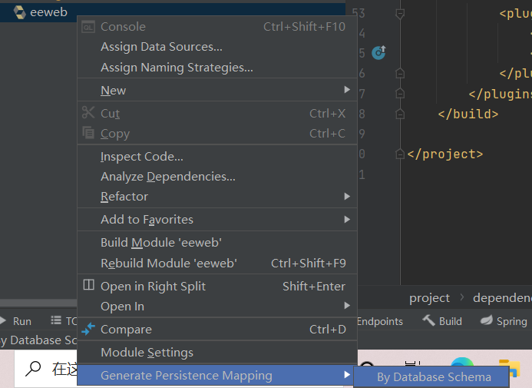Choose Analyze Dependencies...
Screen dimensions: 532x388
(217, 177)
